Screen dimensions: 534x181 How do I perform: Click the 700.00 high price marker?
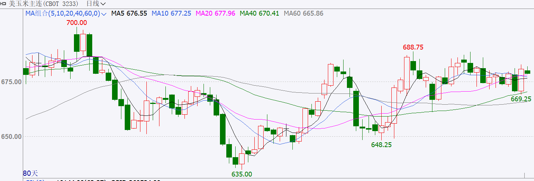77,23
